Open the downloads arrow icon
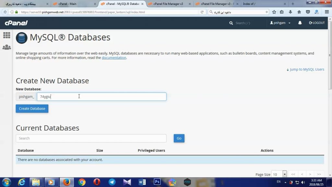 (x=290, y=12)
